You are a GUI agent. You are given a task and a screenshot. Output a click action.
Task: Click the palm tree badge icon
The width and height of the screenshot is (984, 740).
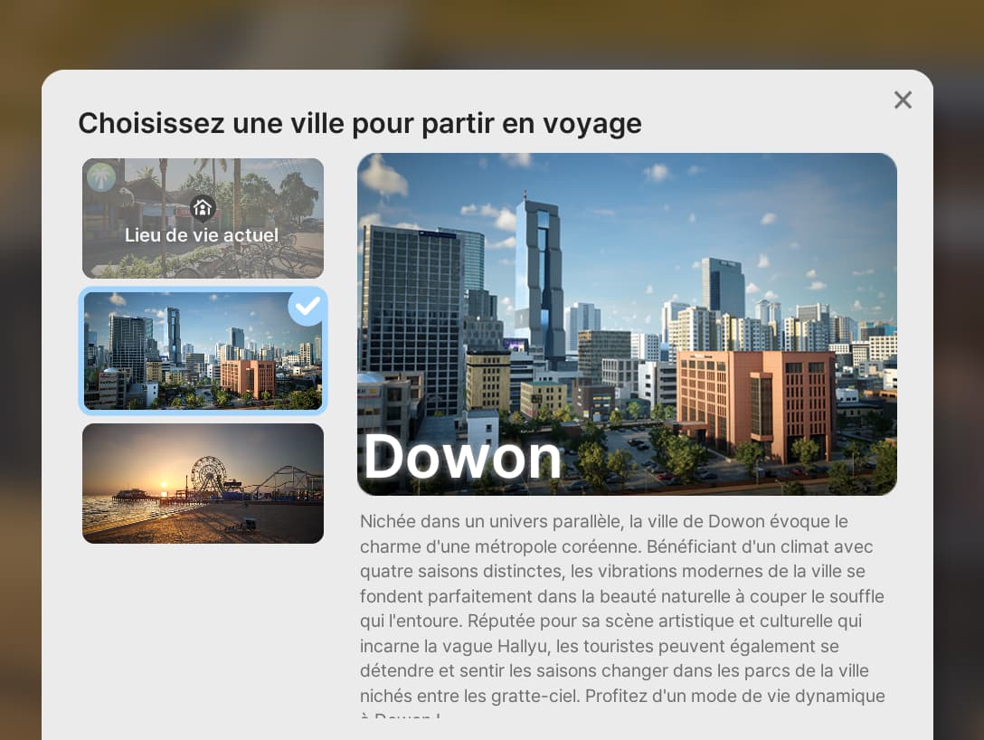click(101, 176)
